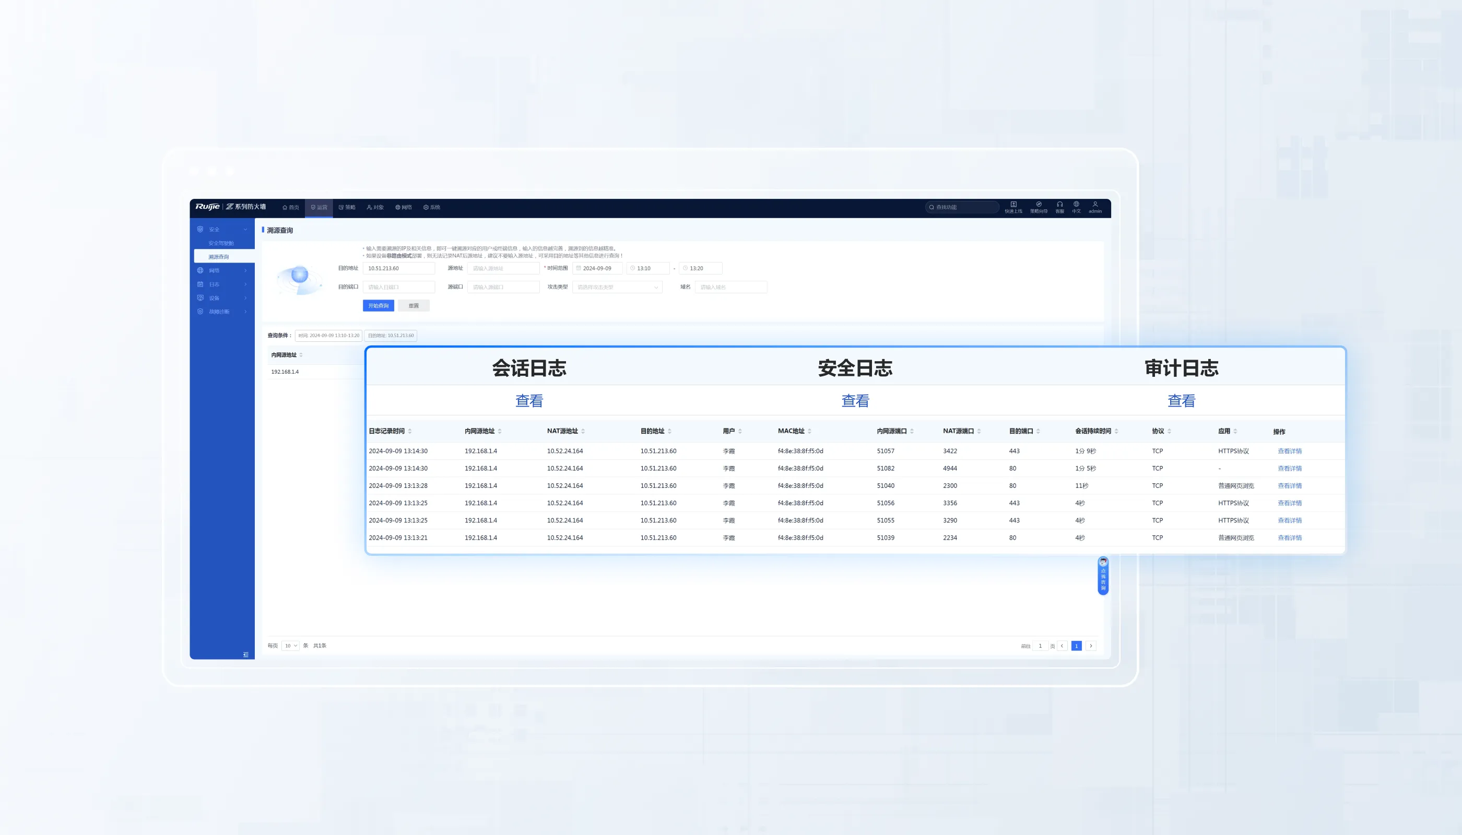Click the 目的地址 field containing 10.51.213.60
The width and height of the screenshot is (1462, 835).
pos(399,268)
